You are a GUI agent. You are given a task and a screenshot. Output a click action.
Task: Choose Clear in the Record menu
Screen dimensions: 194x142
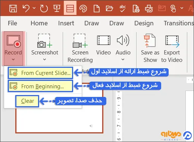27,101
